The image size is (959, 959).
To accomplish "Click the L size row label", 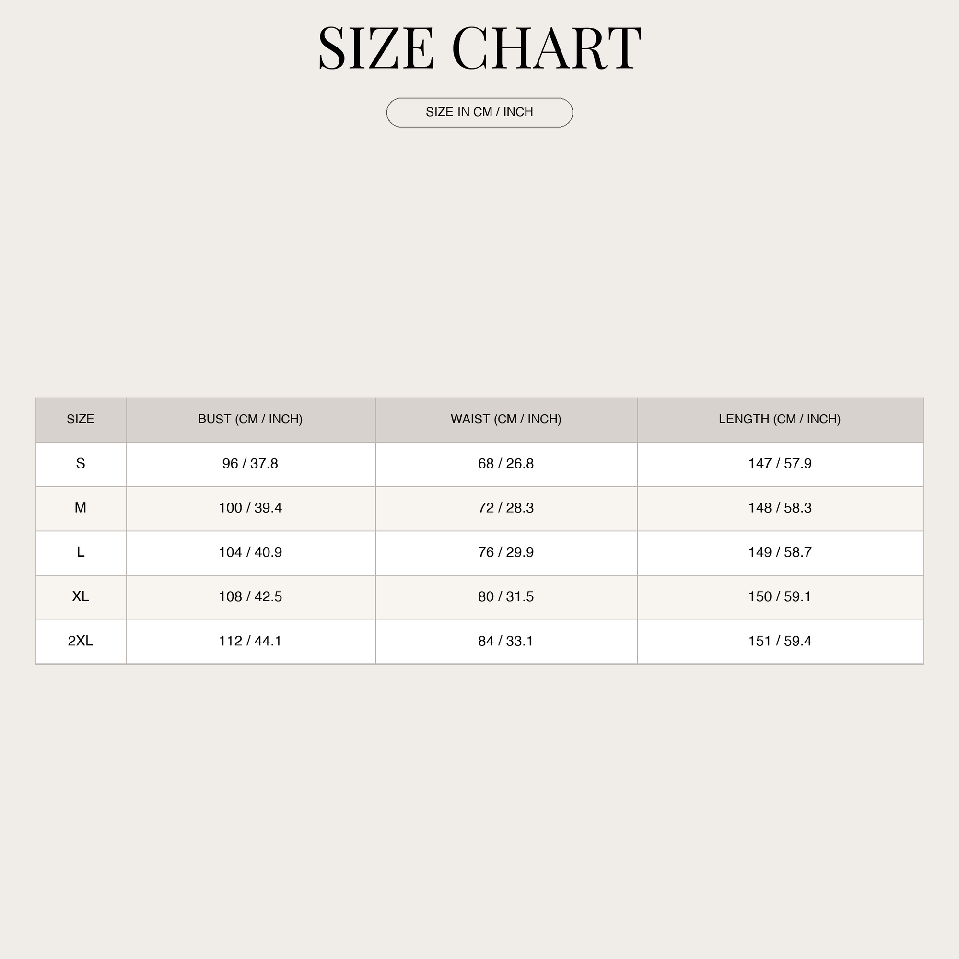I will (81, 552).
